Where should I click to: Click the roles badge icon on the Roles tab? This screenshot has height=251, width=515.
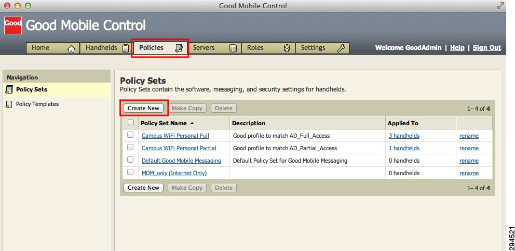coord(287,48)
